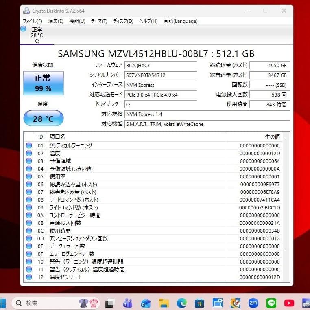The image size is (310, 310).
Task: Click status circle for row 07 総書き込み量
Action: point(29,192)
